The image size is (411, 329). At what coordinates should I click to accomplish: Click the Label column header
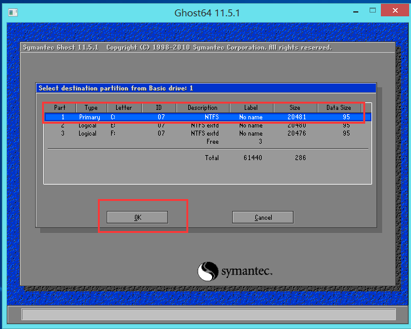251,107
